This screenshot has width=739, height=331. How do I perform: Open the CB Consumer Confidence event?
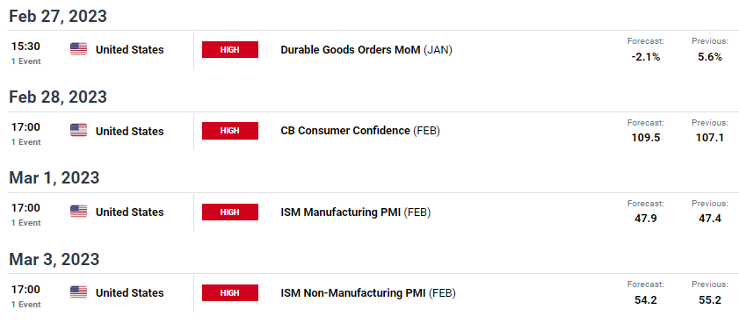(x=360, y=131)
